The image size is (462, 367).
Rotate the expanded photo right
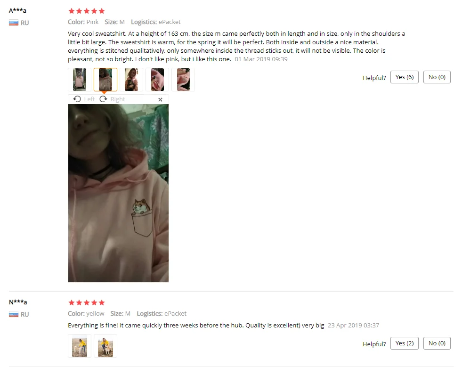(x=112, y=99)
